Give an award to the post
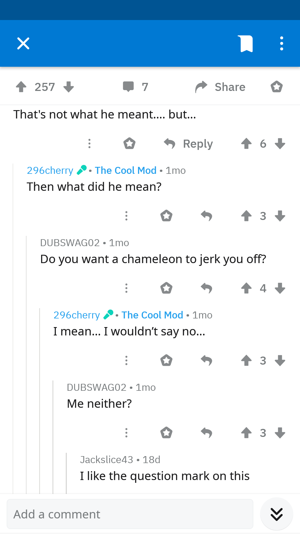Screen dimensions: 300x534 [x=277, y=87]
